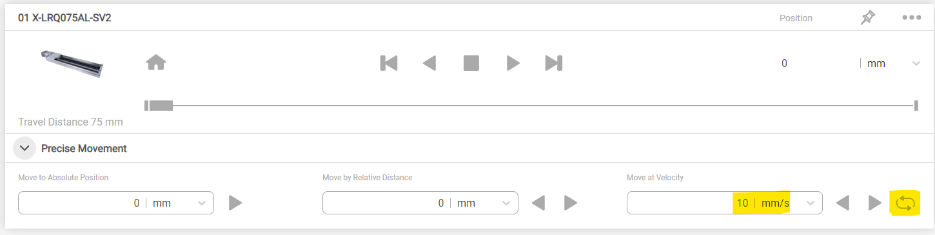Click the home device icon
This screenshot has height=235, width=935.
pos(156,62)
